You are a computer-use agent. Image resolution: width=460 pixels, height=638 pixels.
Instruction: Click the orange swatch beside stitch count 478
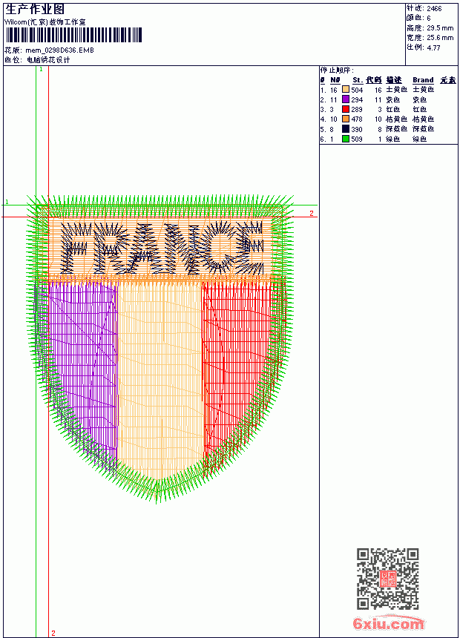tap(346, 119)
